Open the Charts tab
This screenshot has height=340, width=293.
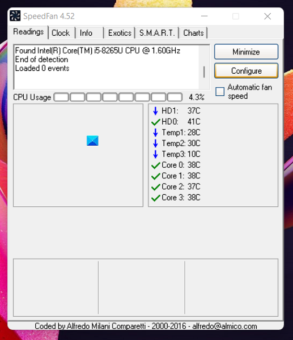tap(193, 33)
